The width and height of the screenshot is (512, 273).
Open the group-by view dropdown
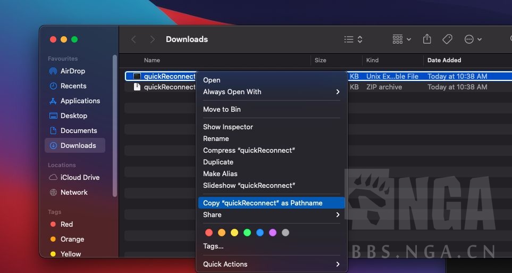pos(401,39)
